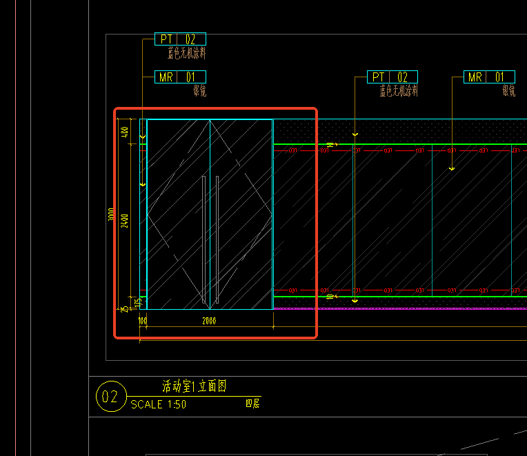
Task: Click the magenta baseline right of the door
Action: [400, 308]
